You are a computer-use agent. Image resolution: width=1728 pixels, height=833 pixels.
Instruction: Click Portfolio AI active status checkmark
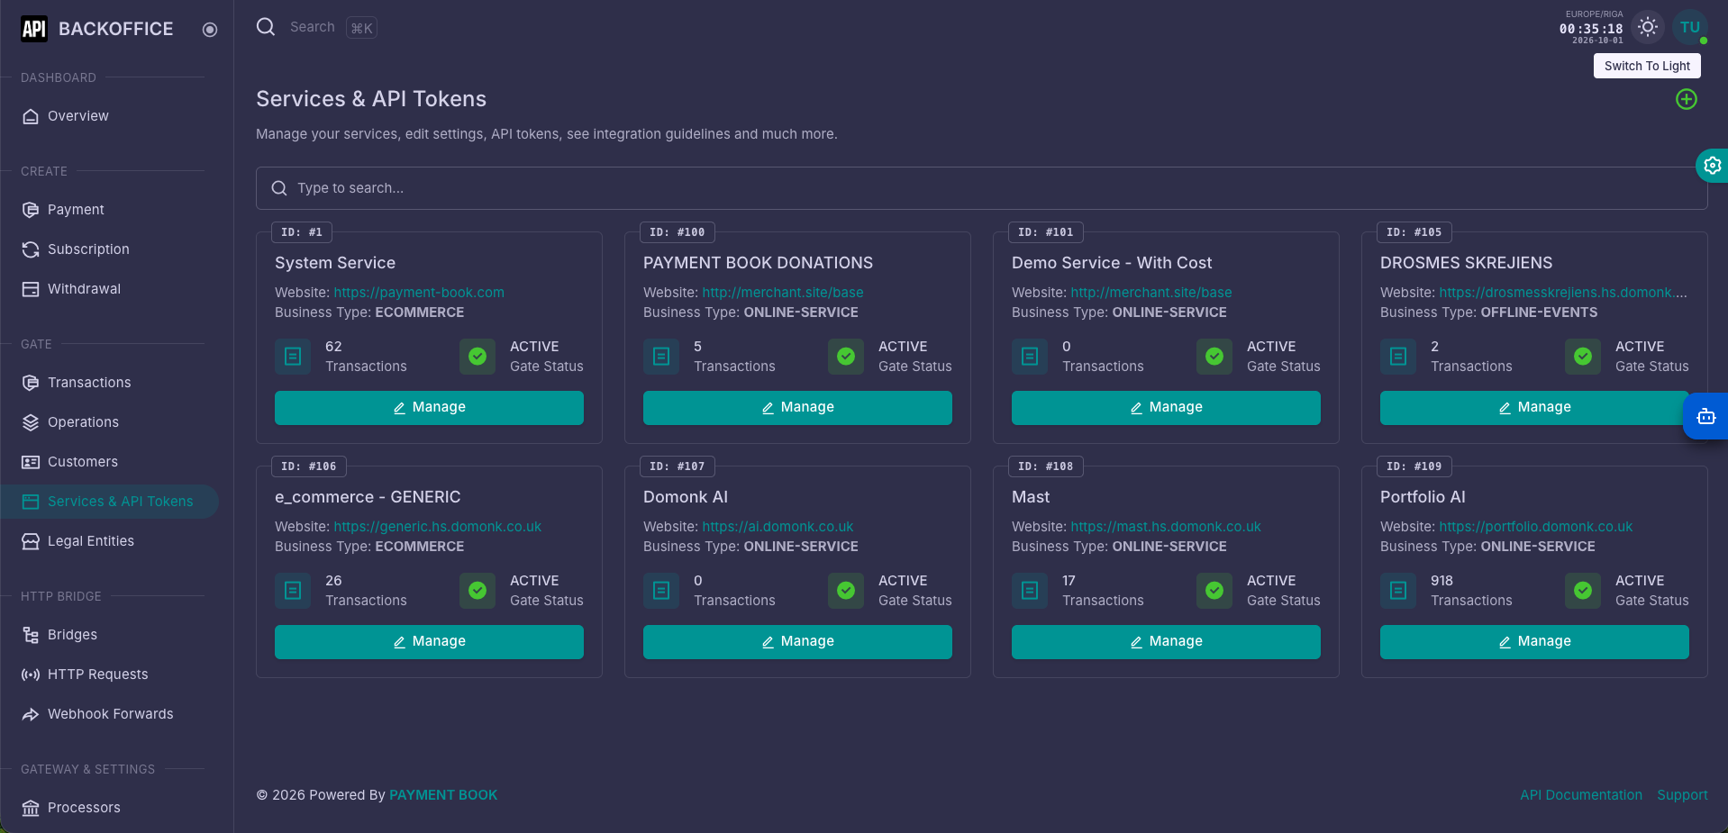click(1583, 591)
